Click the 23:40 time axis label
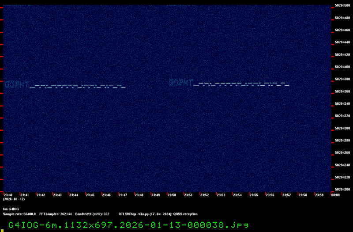The height and width of the screenshot is (232, 353). [x=8, y=195]
